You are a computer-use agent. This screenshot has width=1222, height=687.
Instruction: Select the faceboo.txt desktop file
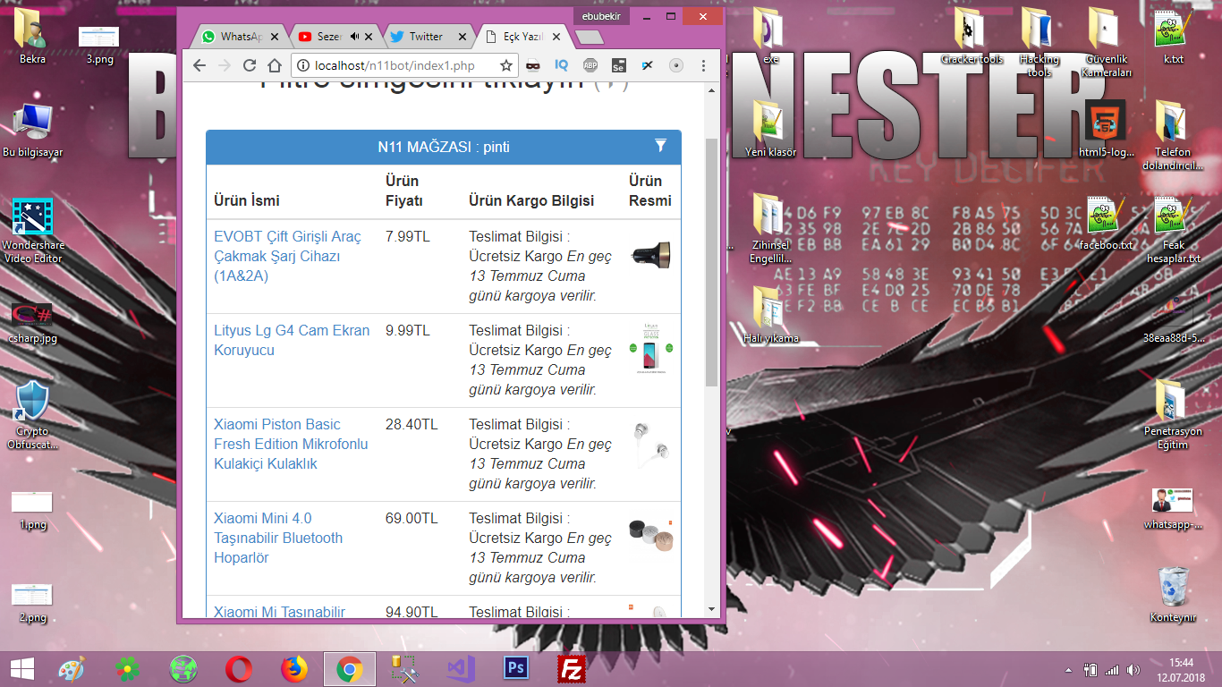coord(1106,224)
